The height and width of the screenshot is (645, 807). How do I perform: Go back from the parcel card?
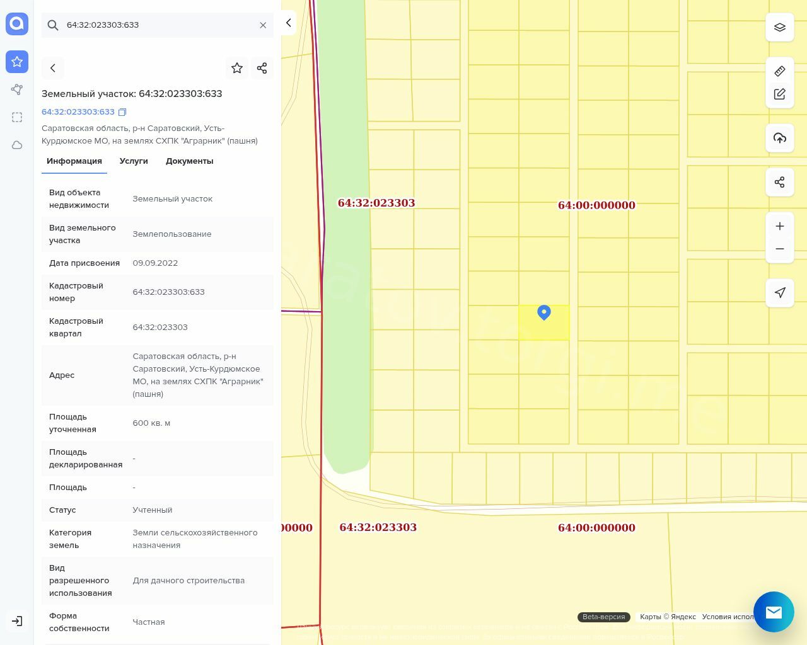point(53,68)
